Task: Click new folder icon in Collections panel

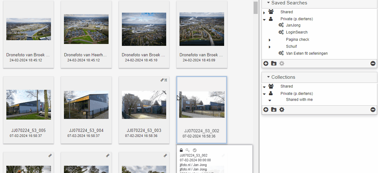Action: click(x=274, y=110)
